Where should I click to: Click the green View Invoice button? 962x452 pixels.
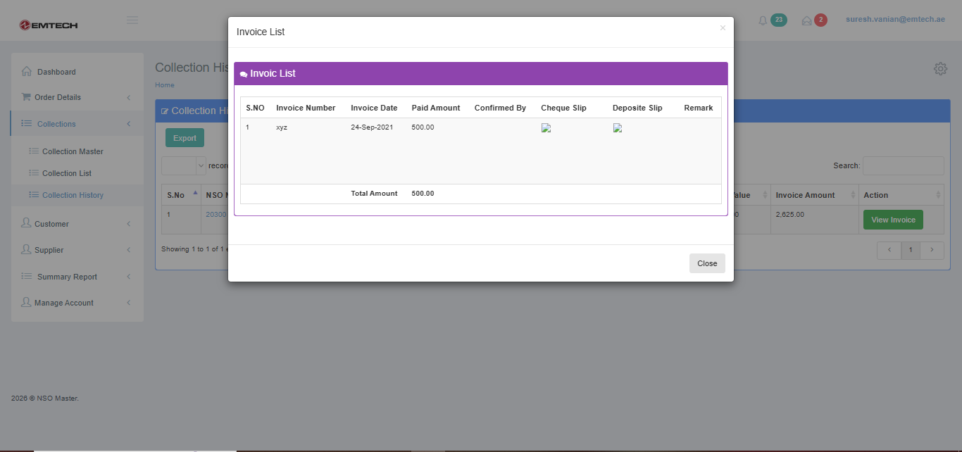click(893, 220)
